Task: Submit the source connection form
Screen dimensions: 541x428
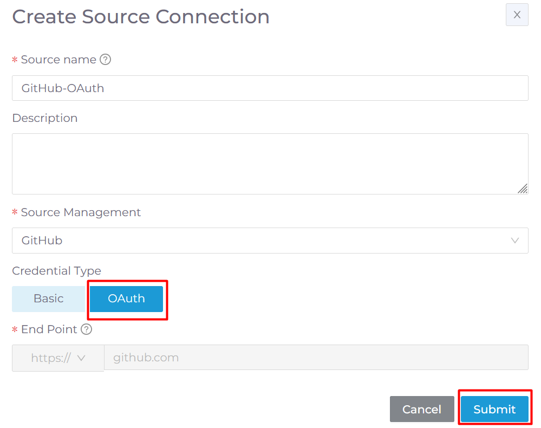Action: [494, 408]
